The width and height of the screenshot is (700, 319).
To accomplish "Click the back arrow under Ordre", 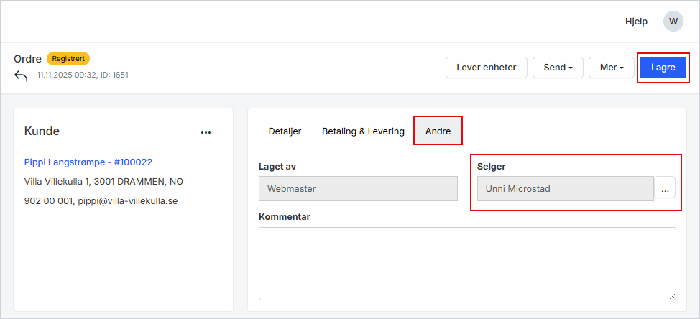I will click(x=21, y=76).
